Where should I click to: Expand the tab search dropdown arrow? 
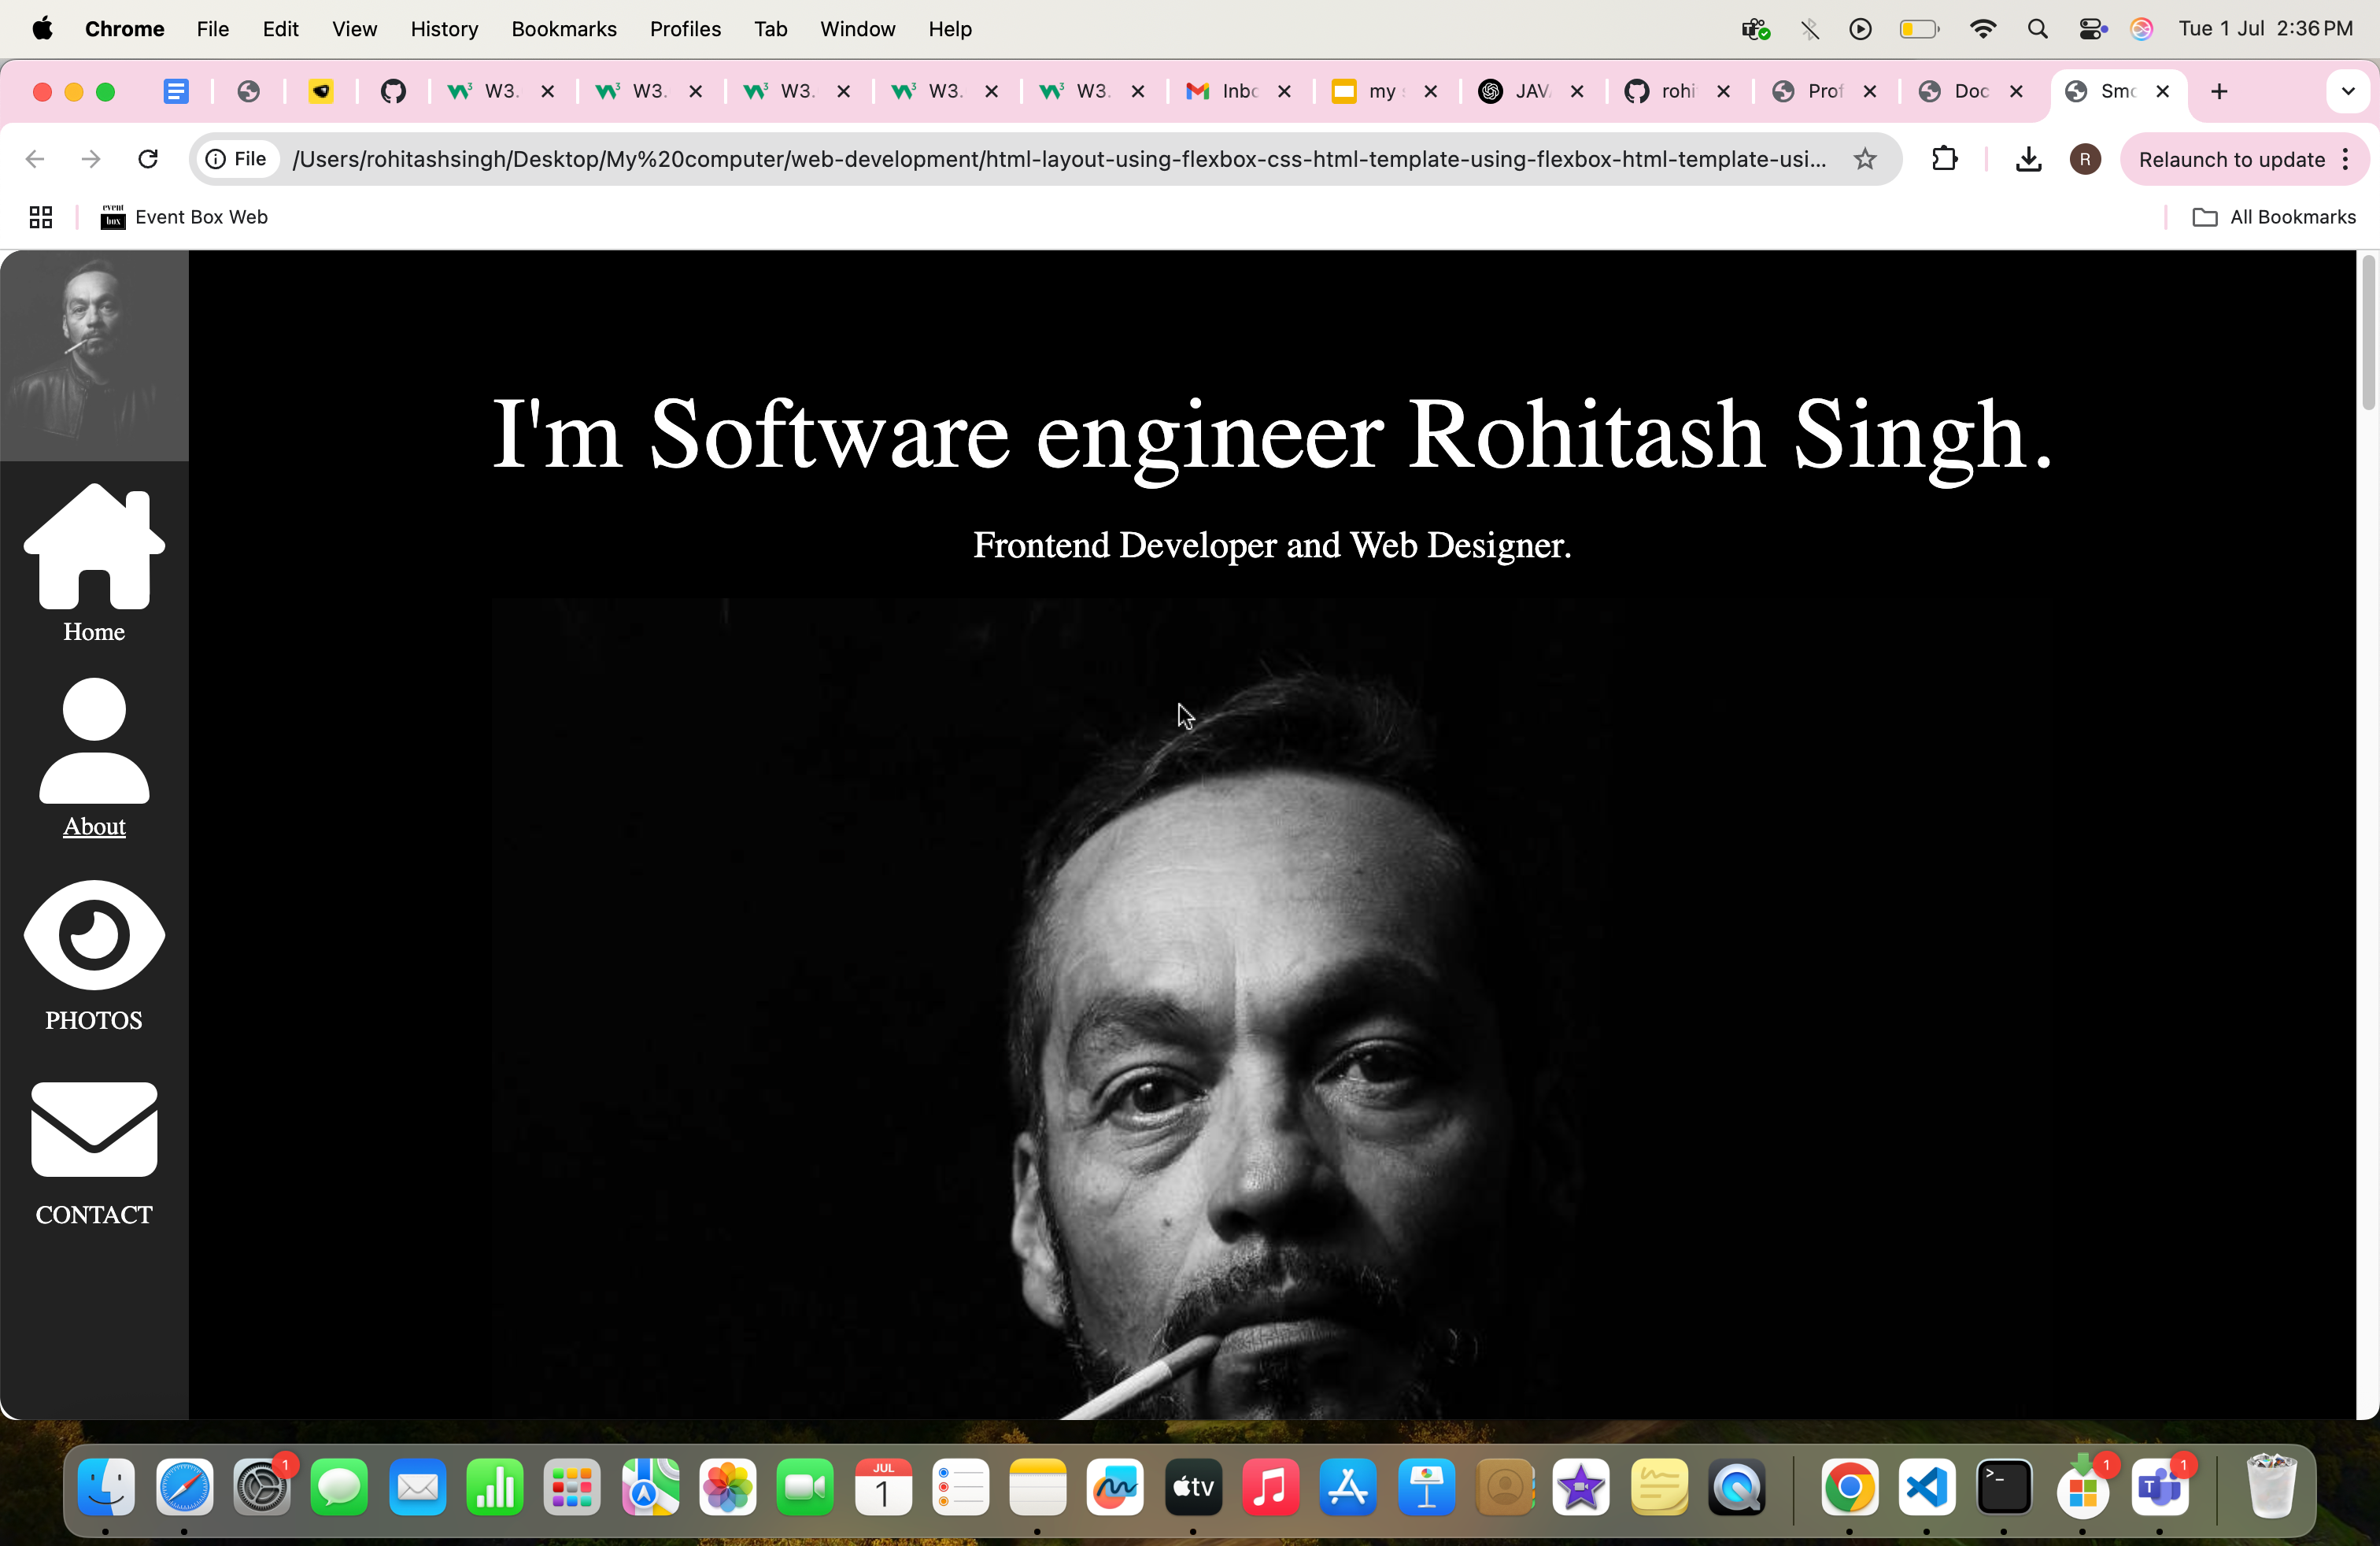[x=2348, y=91]
